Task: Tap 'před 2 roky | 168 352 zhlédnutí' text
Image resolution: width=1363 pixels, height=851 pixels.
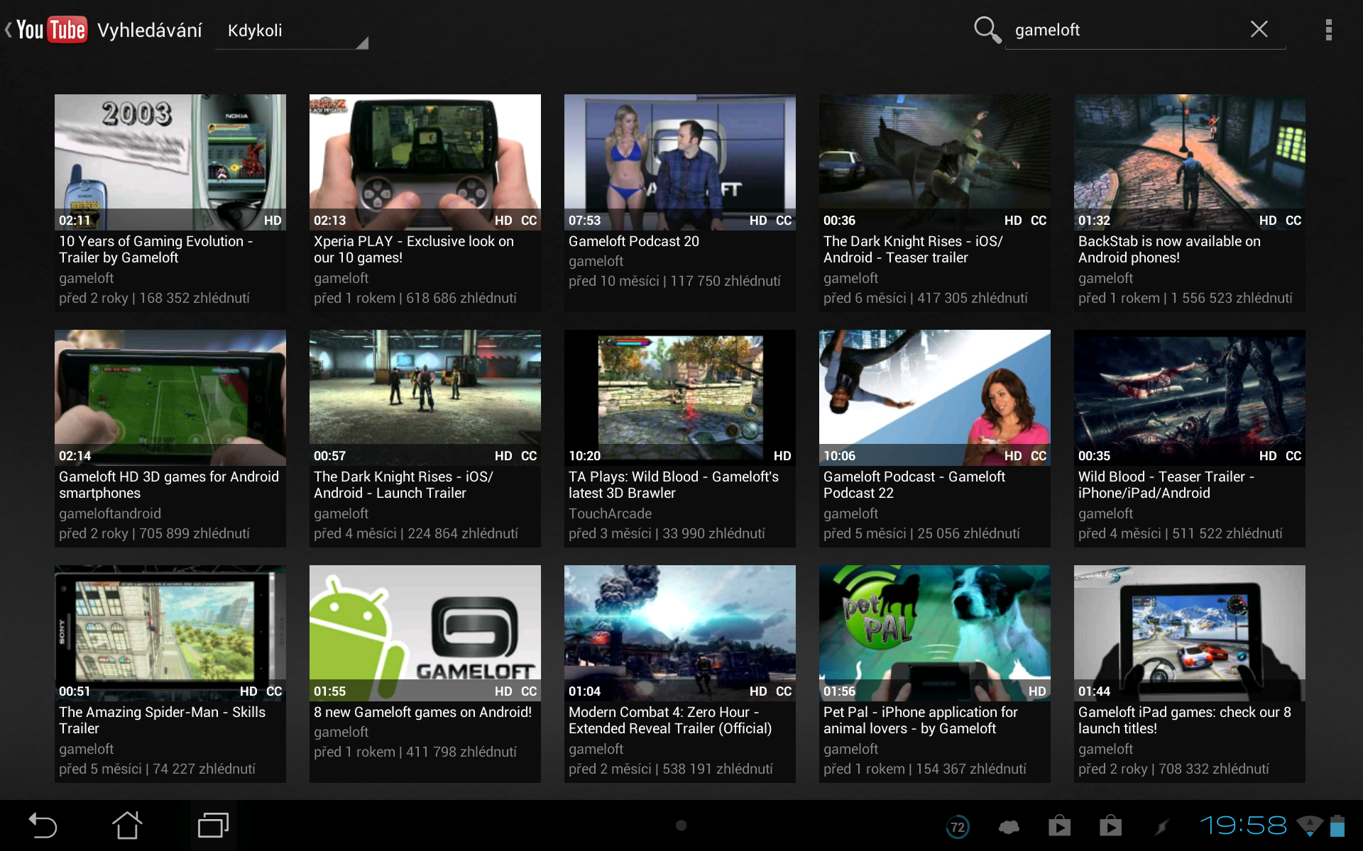Action: (x=154, y=298)
